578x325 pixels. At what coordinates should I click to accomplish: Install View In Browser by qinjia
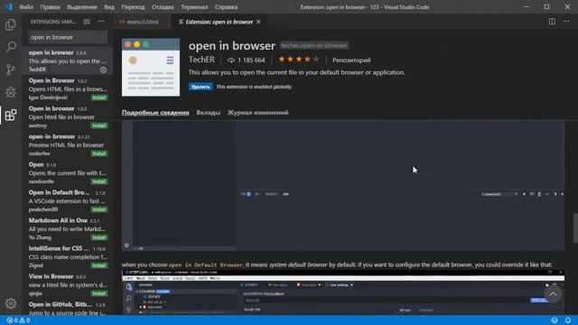tap(99, 293)
